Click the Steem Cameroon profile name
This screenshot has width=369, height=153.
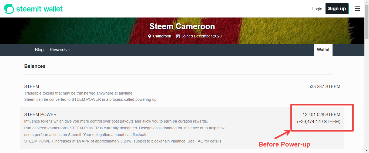182,26
